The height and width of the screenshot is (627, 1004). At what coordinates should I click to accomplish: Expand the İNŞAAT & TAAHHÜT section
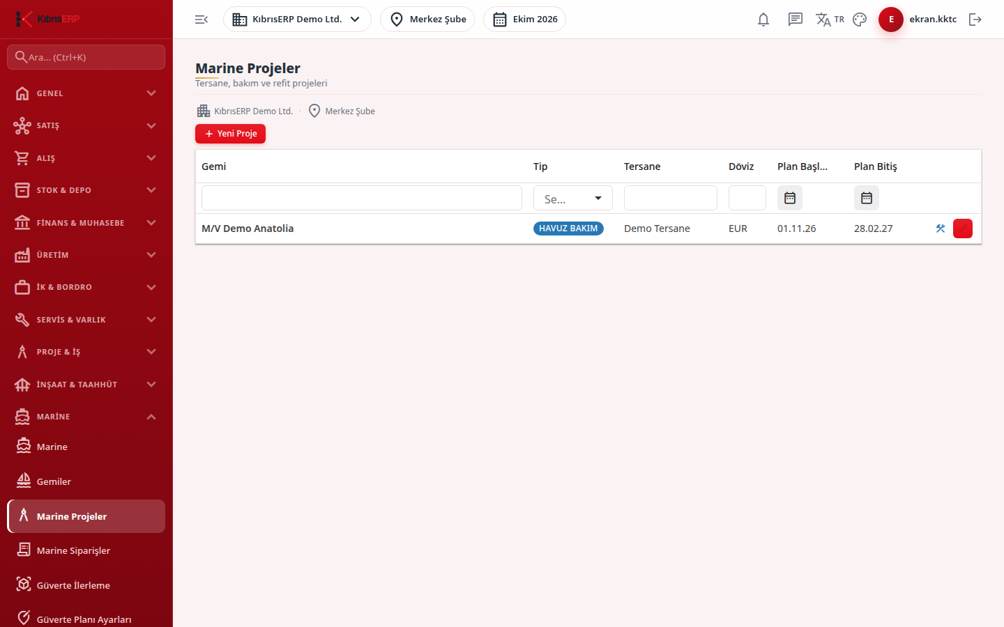86,385
